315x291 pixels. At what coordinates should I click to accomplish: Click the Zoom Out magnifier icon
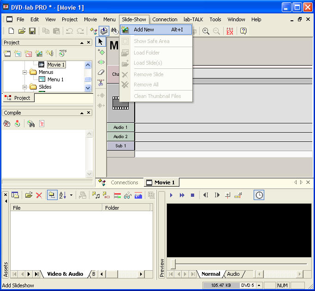click(216, 31)
